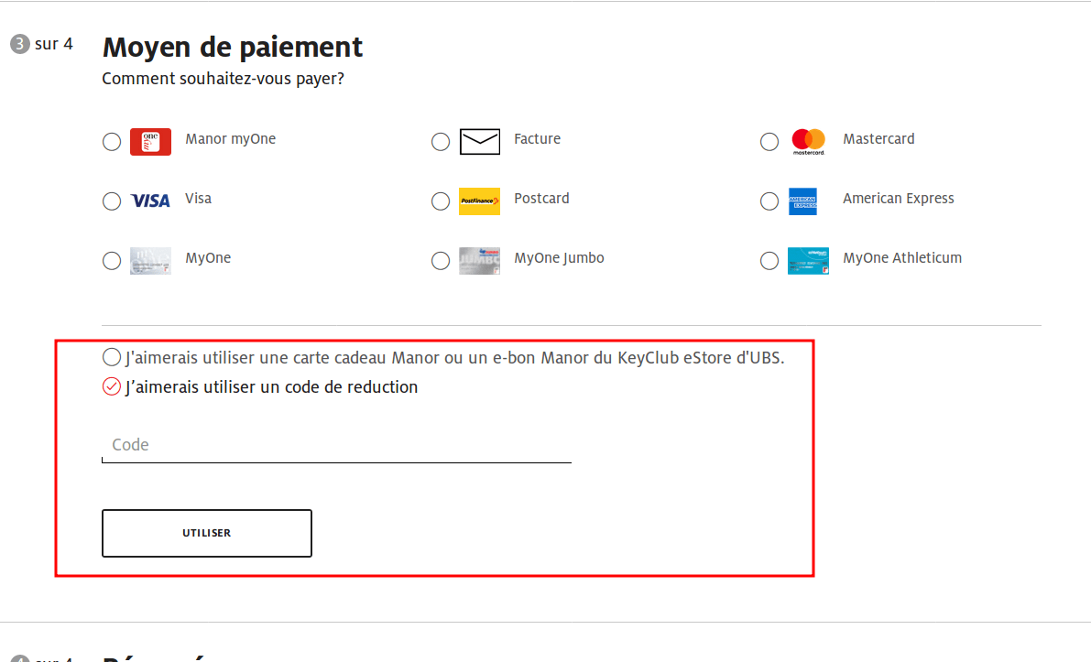The width and height of the screenshot is (1091, 662).
Task: Click the Visa logo
Action: coord(150,201)
